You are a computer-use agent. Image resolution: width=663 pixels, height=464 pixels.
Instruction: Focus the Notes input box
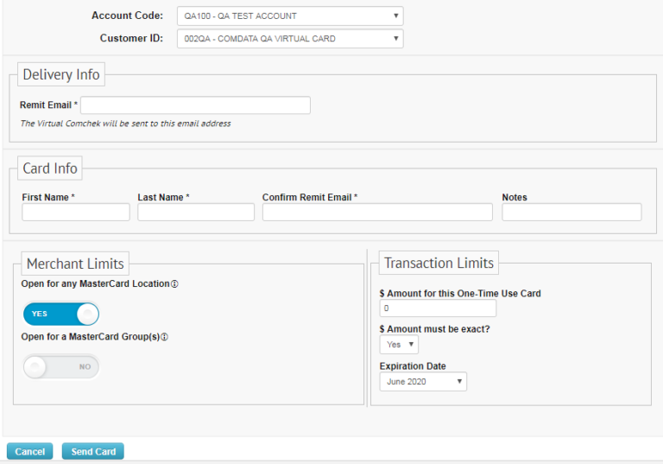[x=571, y=213]
